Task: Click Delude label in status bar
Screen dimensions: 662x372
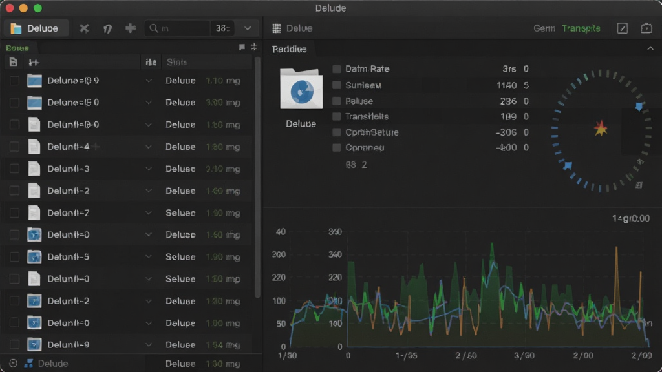Action: (53, 363)
